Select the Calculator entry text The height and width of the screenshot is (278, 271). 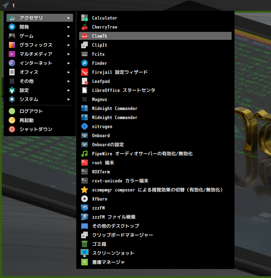[104, 18]
